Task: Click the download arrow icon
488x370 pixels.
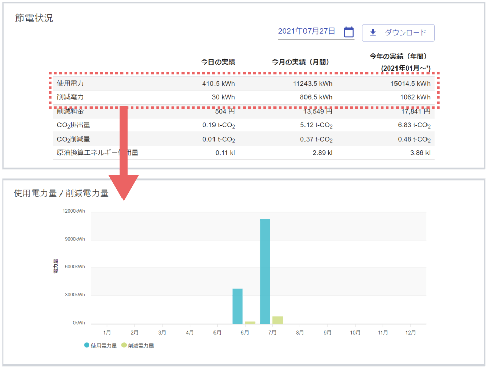Action: pyautogui.click(x=373, y=32)
